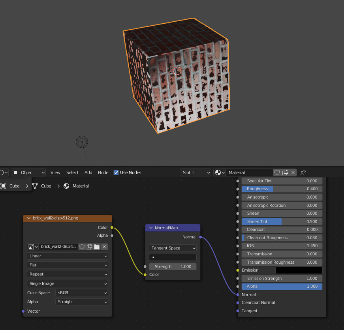
Task: Click the new material copy icon
Action: point(285,172)
